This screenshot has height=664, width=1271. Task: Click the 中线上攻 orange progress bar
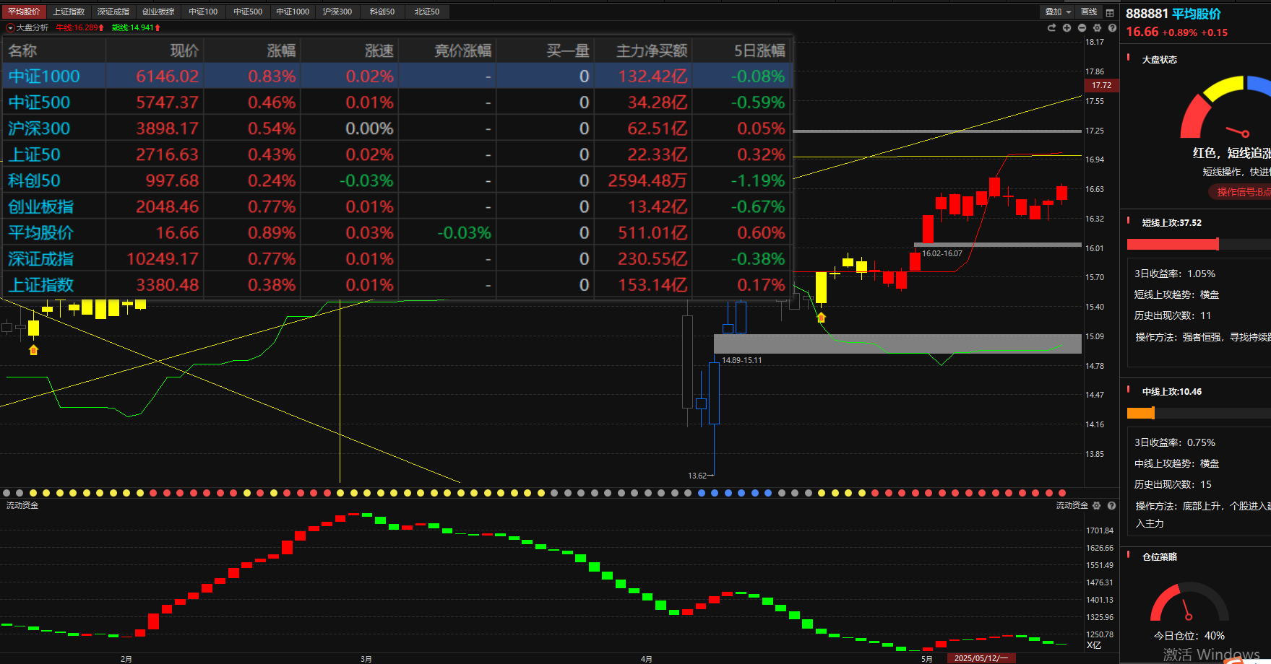tap(1141, 413)
